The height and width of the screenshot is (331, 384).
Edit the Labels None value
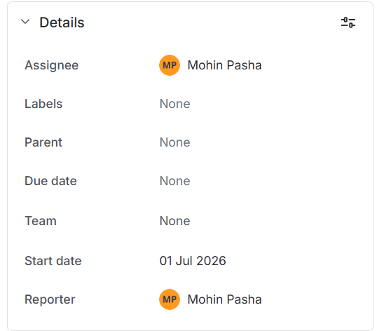click(x=175, y=104)
